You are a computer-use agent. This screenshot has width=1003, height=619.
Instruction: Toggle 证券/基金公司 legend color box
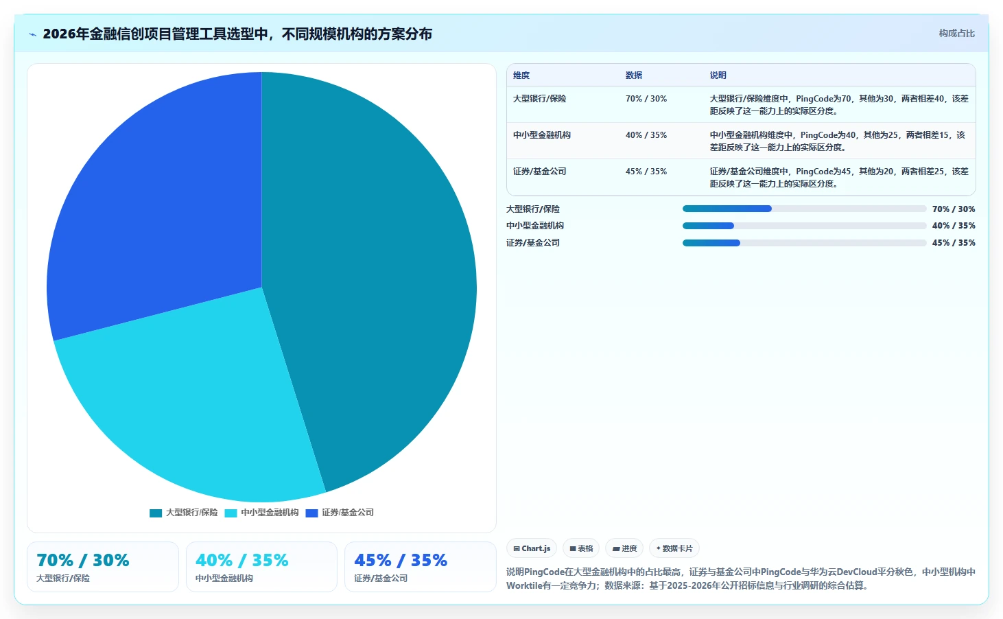(311, 513)
